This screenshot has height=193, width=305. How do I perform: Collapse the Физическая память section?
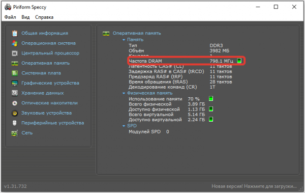(124, 93)
